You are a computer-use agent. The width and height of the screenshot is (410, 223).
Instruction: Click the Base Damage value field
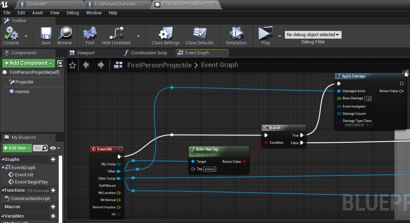[368, 99]
